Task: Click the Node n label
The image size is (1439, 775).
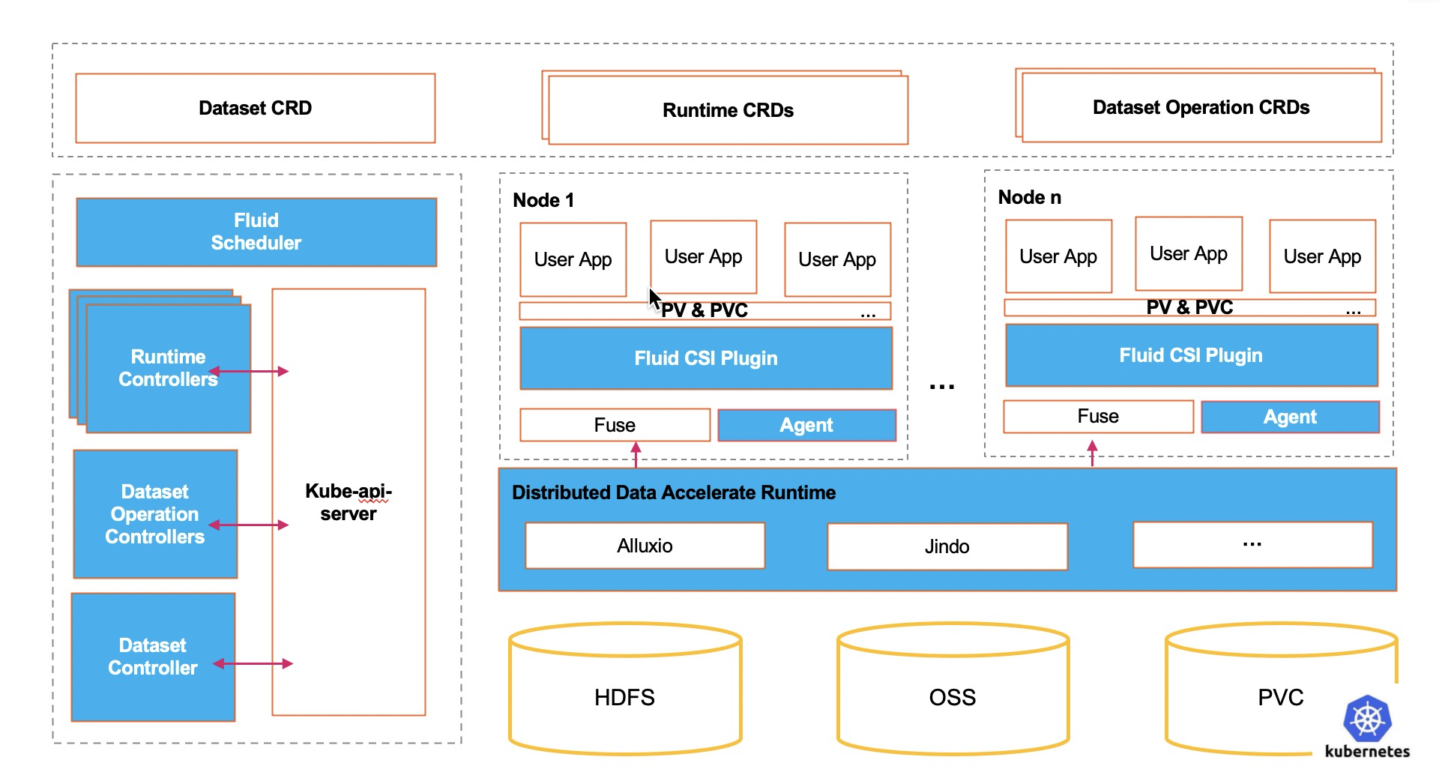Action: [1030, 197]
